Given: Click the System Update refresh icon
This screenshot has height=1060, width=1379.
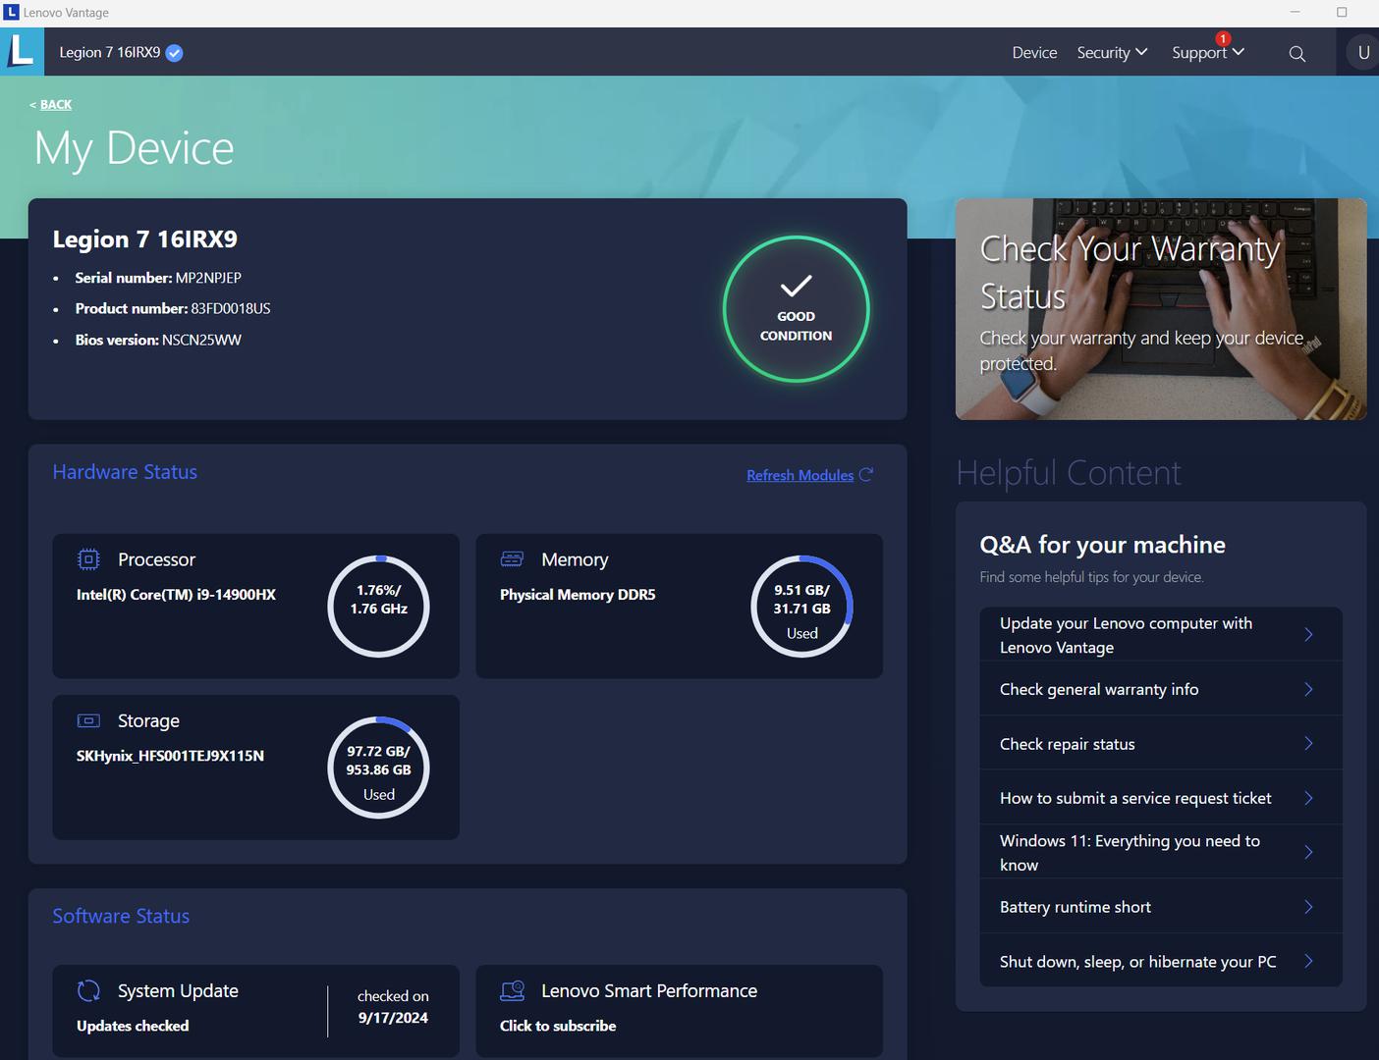Looking at the screenshot, I should 88,991.
